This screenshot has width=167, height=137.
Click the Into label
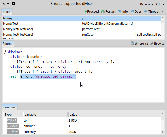pyautogui.click(x=125, y=11)
